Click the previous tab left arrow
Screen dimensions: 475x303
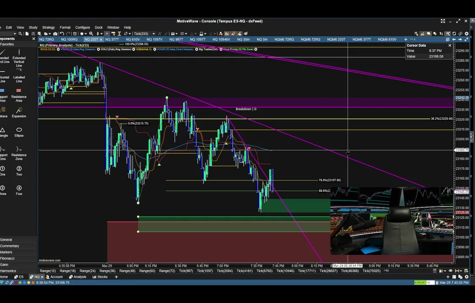point(454,40)
